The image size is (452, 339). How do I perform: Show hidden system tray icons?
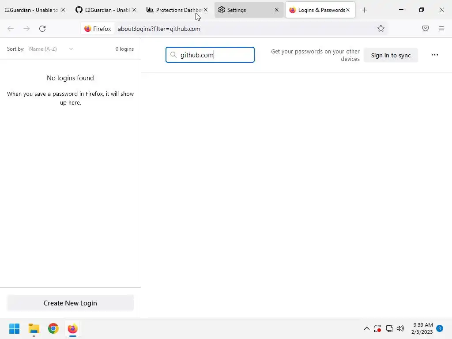pos(367,328)
